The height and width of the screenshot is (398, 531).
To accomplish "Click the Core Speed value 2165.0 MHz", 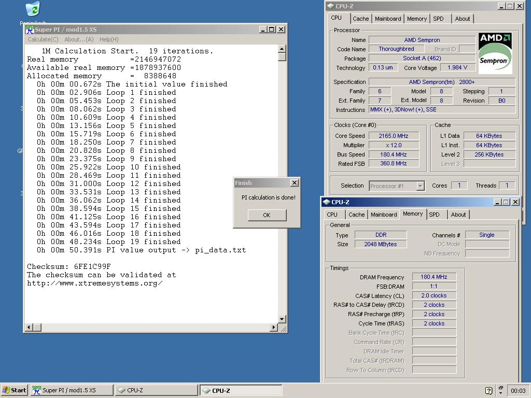I will click(394, 136).
